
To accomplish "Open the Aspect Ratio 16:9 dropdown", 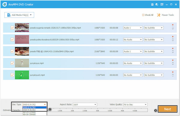I will [85, 105].
